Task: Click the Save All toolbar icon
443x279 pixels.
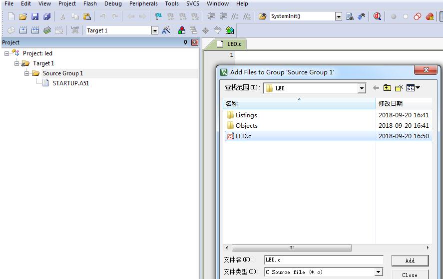Action: click(47, 16)
